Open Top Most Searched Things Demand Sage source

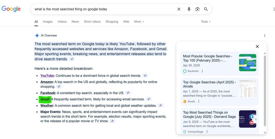pos(209,115)
